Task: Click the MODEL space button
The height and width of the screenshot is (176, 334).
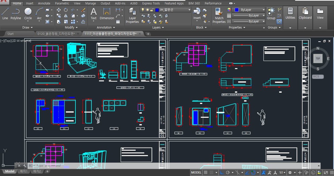Action: click(x=196, y=173)
